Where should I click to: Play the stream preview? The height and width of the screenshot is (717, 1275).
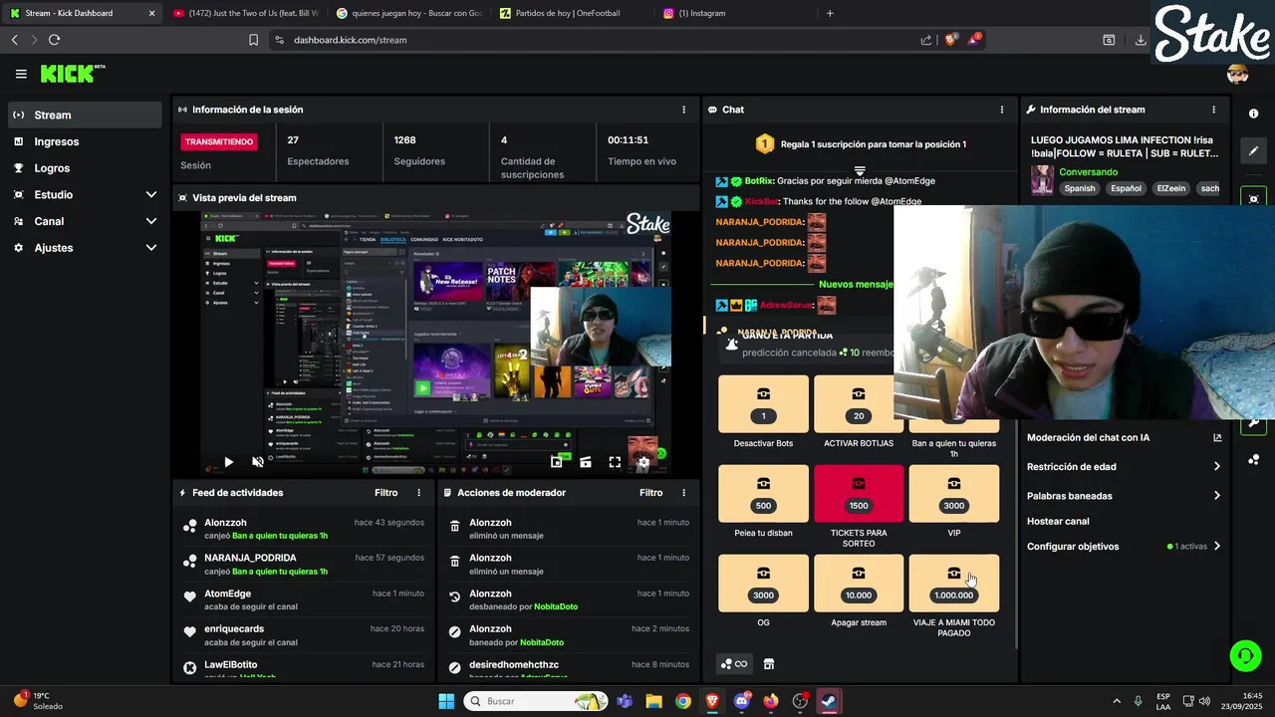[228, 462]
